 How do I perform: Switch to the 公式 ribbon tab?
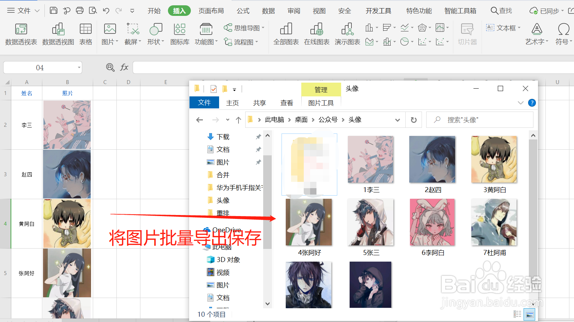pos(243,11)
